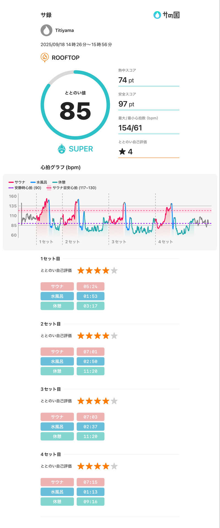The width and height of the screenshot is (220, 528).
Task: Click the サウナ label in 1セット目
Action: coord(57,286)
